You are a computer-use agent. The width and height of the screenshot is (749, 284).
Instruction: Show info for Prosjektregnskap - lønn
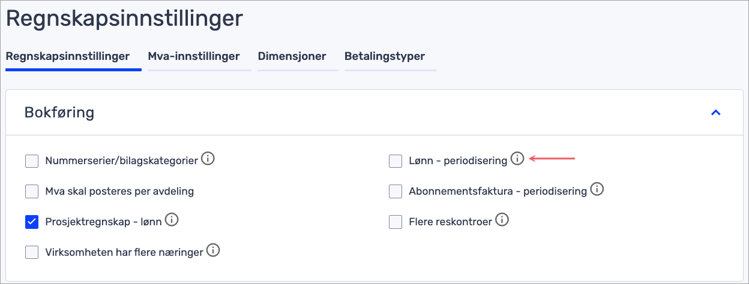tap(172, 220)
